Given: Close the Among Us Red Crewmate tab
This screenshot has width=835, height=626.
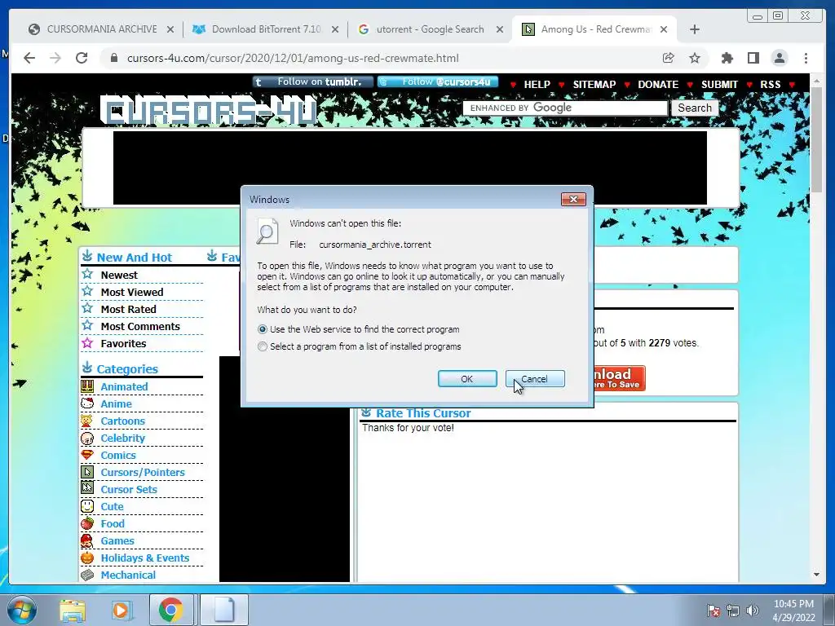Looking at the screenshot, I should [664, 30].
